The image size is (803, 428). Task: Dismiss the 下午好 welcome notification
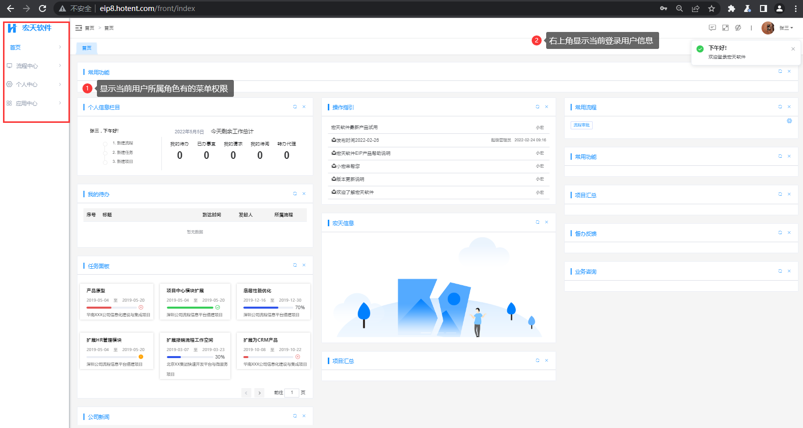(x=793, y=49)
